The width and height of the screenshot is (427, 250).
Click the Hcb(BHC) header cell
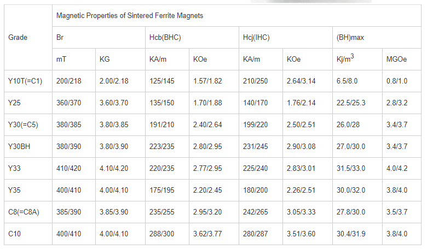click(x=192, y=38)
